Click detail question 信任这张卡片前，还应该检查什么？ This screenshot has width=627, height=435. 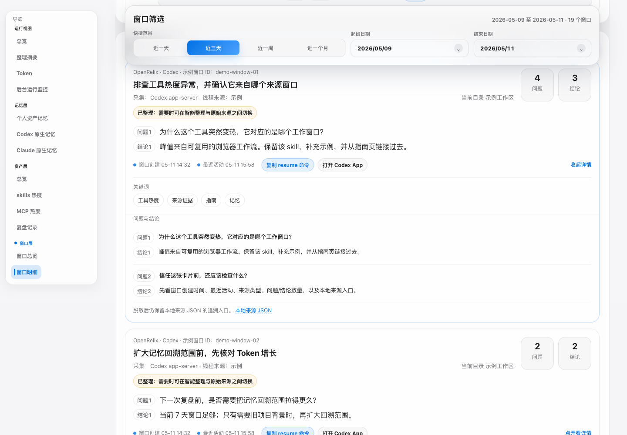pos(203,276)
